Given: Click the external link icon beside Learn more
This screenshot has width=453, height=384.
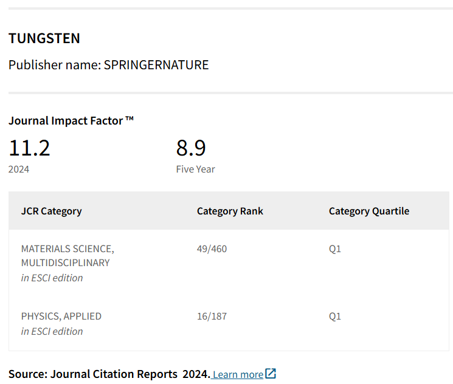Looking at the screenshot, I should point(271,374).
